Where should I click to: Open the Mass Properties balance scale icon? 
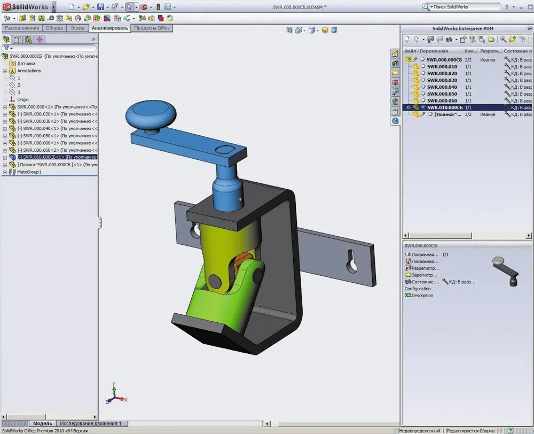pos(60,18)
